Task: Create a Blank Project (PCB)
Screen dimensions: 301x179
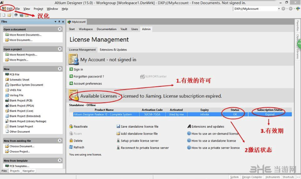Action: point(19,100)
